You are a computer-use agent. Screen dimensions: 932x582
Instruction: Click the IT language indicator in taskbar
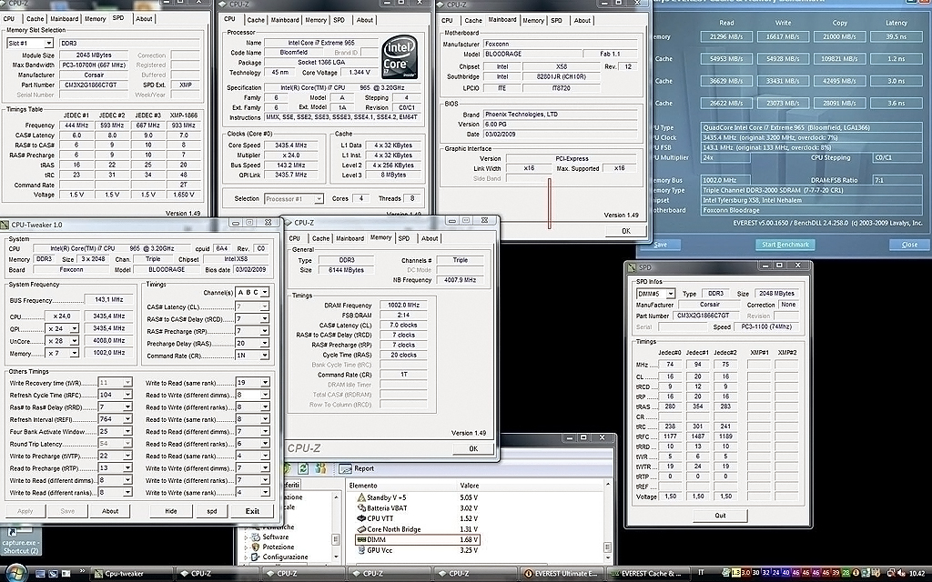coord(702,573)
